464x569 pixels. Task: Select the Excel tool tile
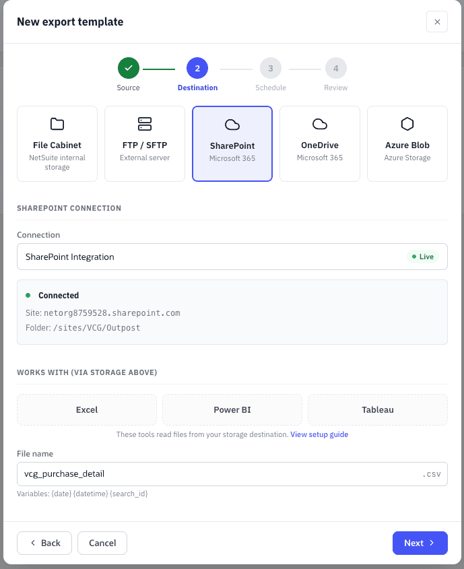[x=87, y=409]
